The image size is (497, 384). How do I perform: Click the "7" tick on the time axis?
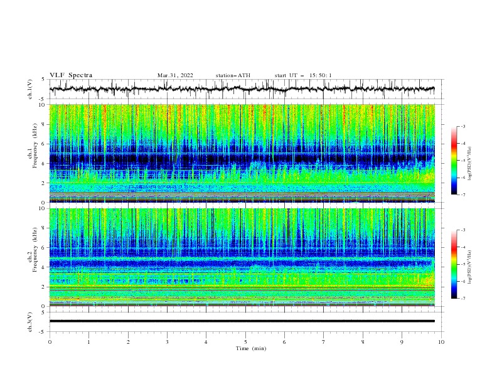click(x=324, y=342)
